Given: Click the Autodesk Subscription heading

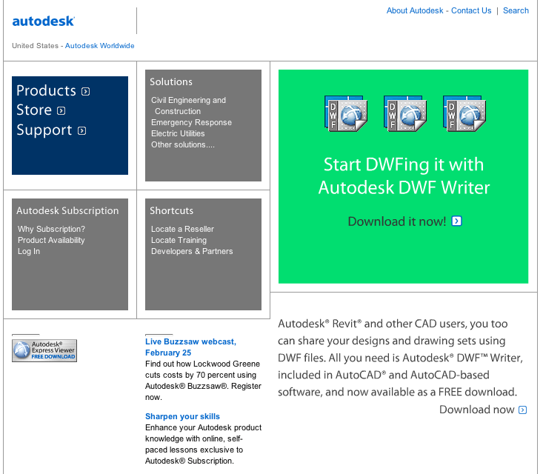Looking at the screenshot, I should pos(67,210).
